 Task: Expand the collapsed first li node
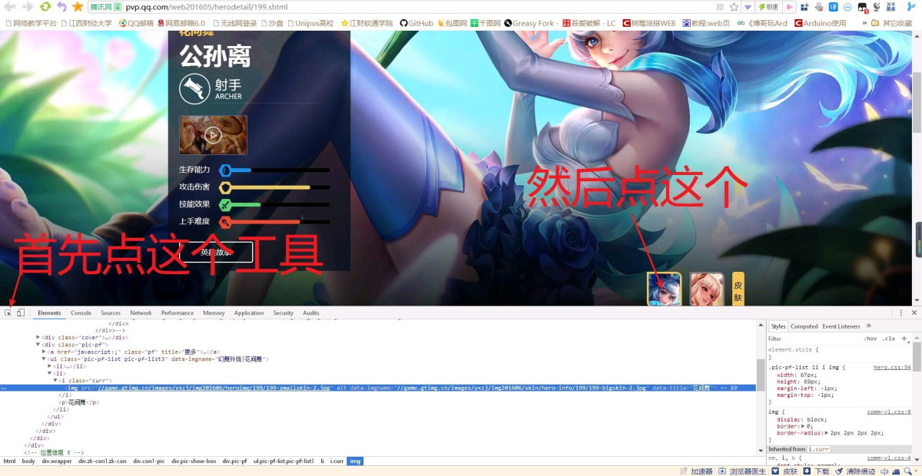point(50,366)
